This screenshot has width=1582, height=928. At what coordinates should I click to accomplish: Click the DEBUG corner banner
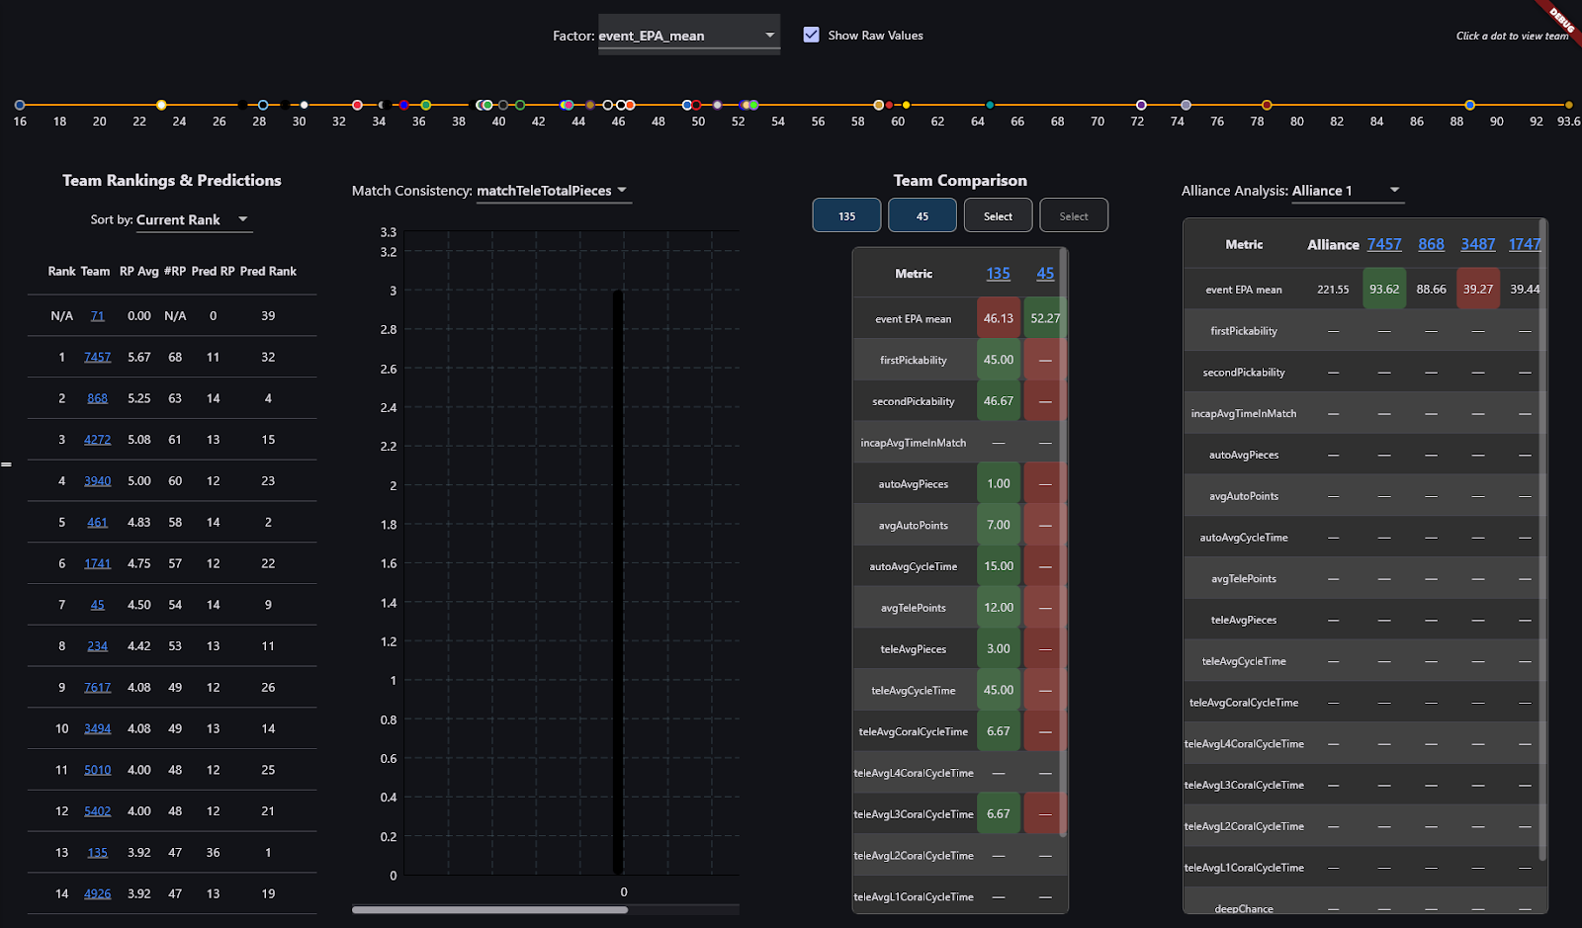pyautogui.click(x=1561, y=20)
